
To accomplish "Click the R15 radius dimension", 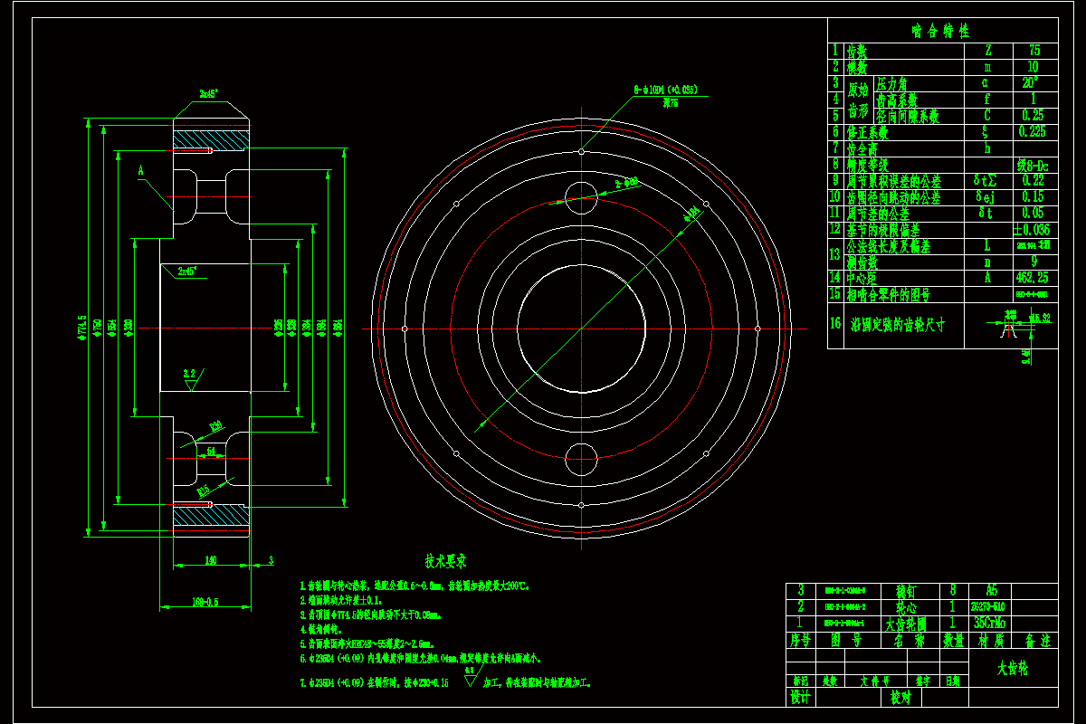I will coord(204,491).
